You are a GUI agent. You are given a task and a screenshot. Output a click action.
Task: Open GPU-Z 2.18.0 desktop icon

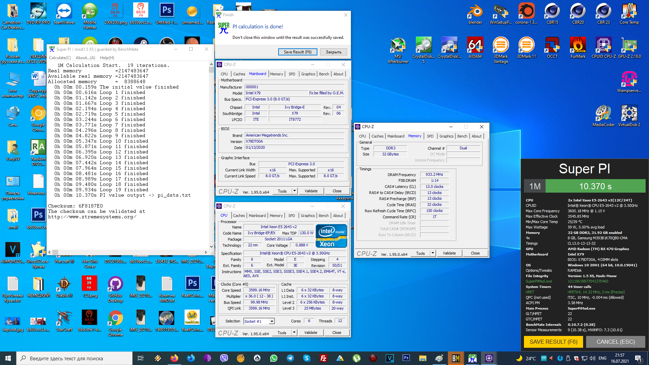click(629, 48)
